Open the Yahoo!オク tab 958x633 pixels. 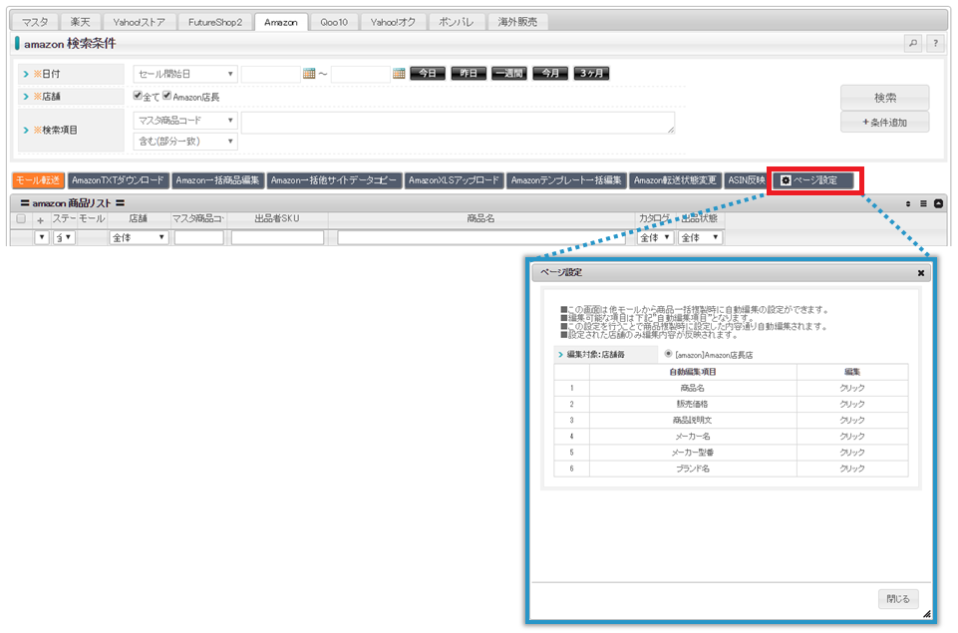pos(393,22)
